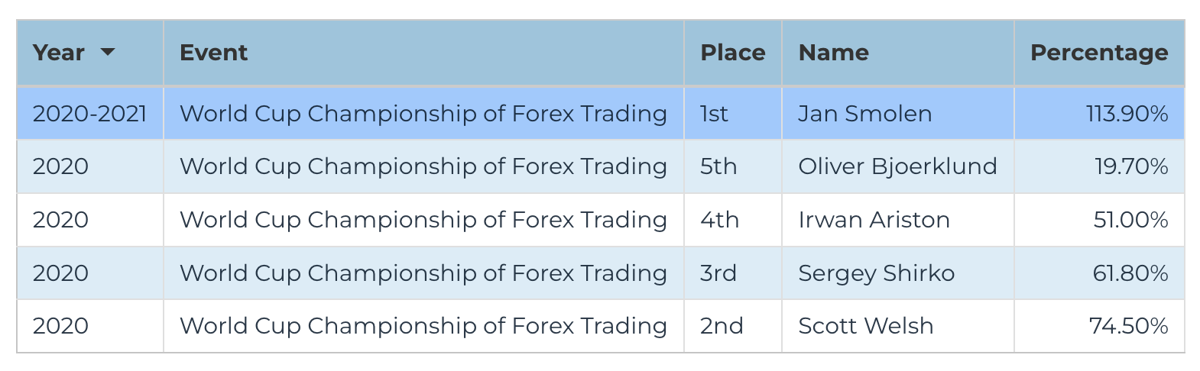Viewport: 1200px width, 371px height.
Task: Select the Event column header
Action: (423, 53)
